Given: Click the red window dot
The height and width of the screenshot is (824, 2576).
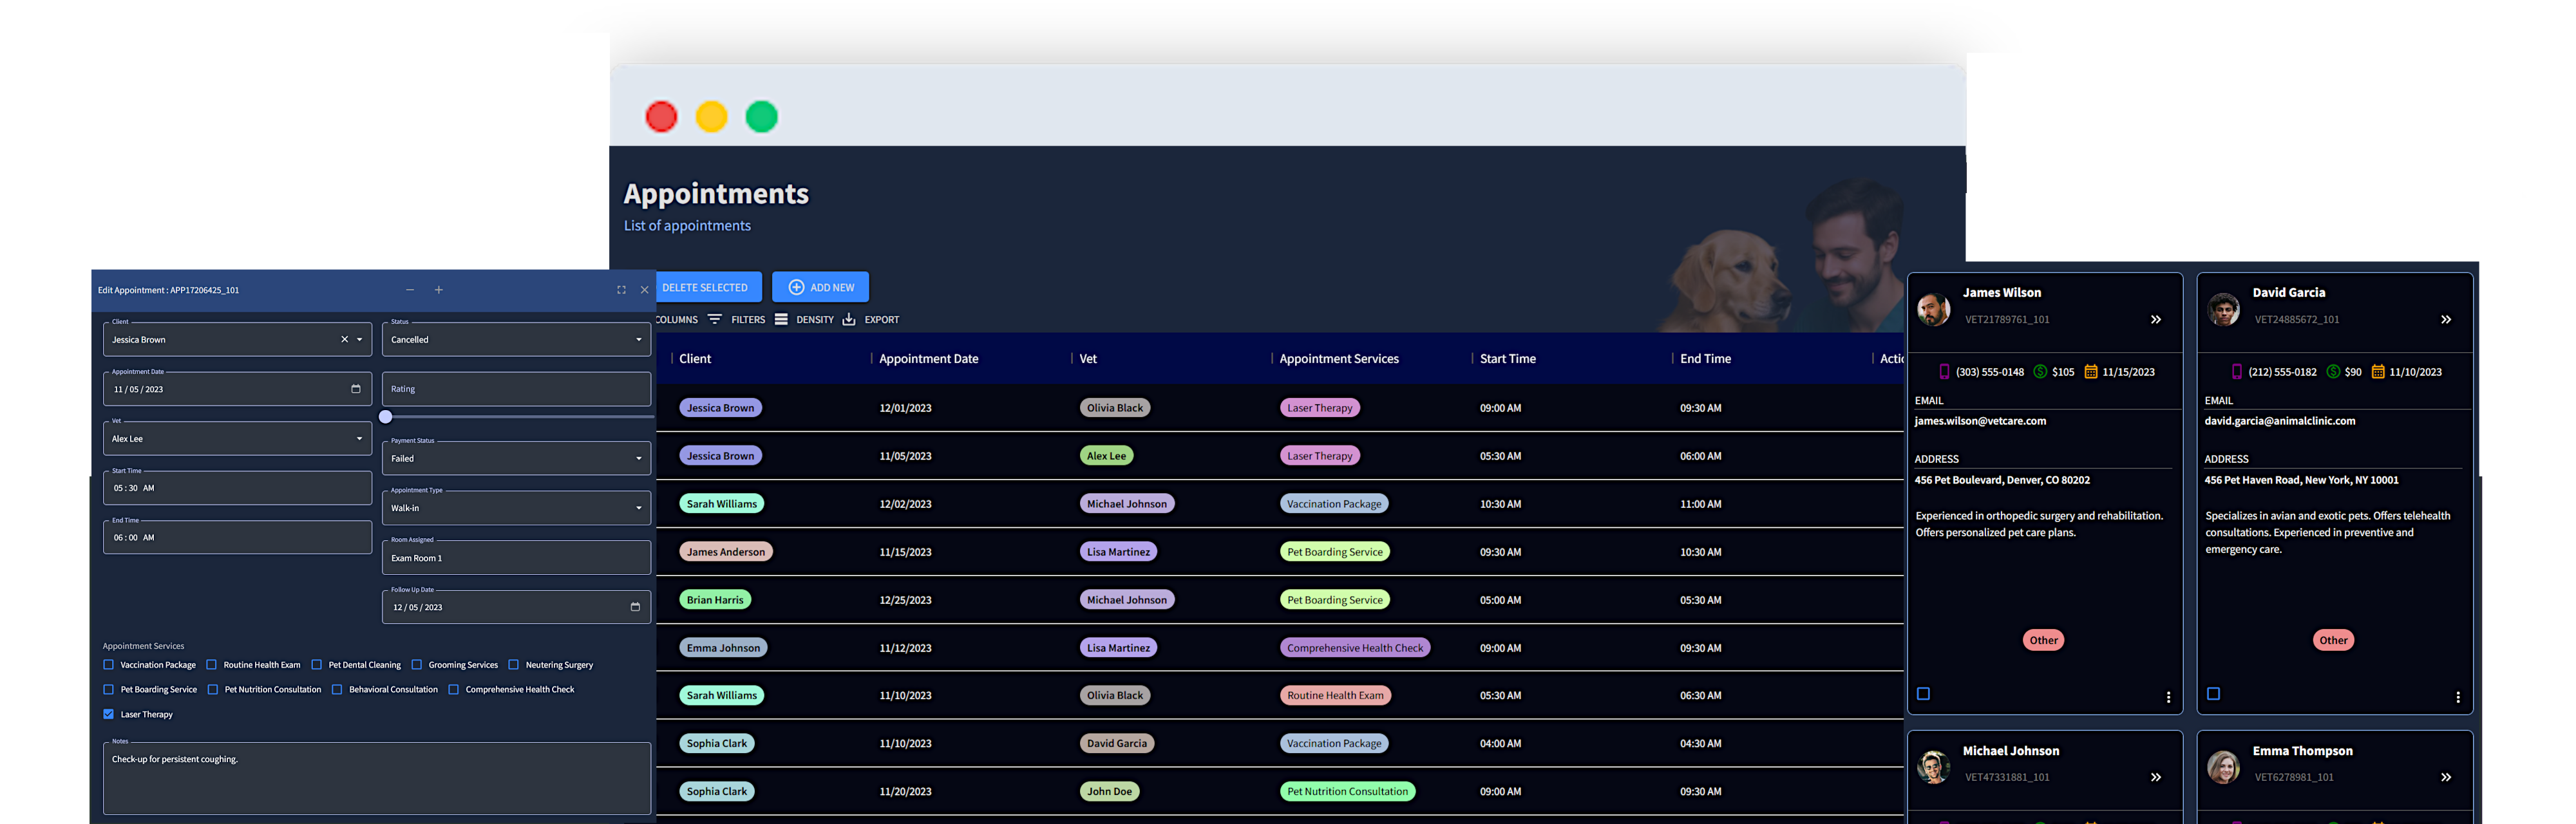Looking at the screenshot, I should [x=661, y=117].
